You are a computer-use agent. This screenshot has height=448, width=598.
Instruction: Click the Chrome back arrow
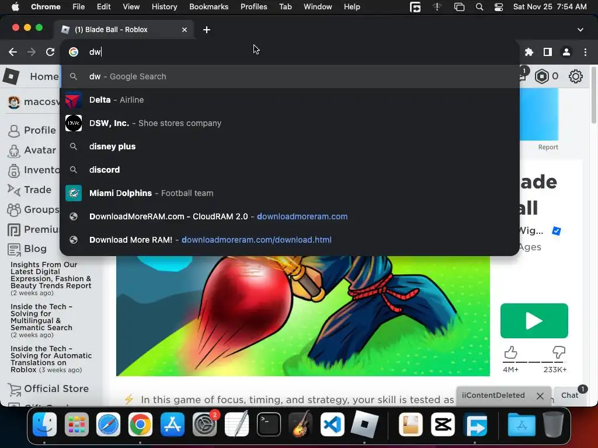(x=13, y=52)
